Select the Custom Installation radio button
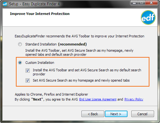This screenshot has width=160, height=123. tap(20, 63)
